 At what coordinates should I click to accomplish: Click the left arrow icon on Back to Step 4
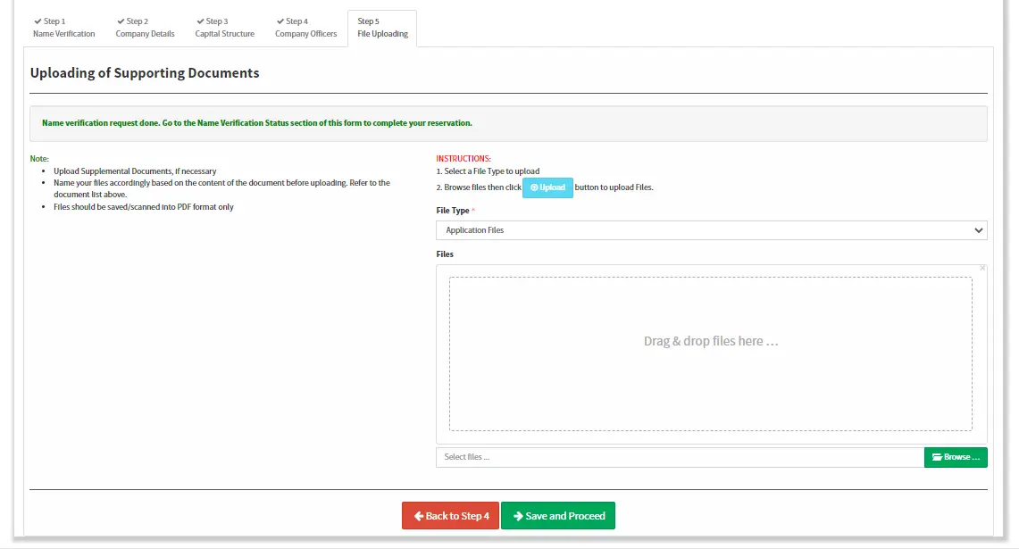[419, 515]
